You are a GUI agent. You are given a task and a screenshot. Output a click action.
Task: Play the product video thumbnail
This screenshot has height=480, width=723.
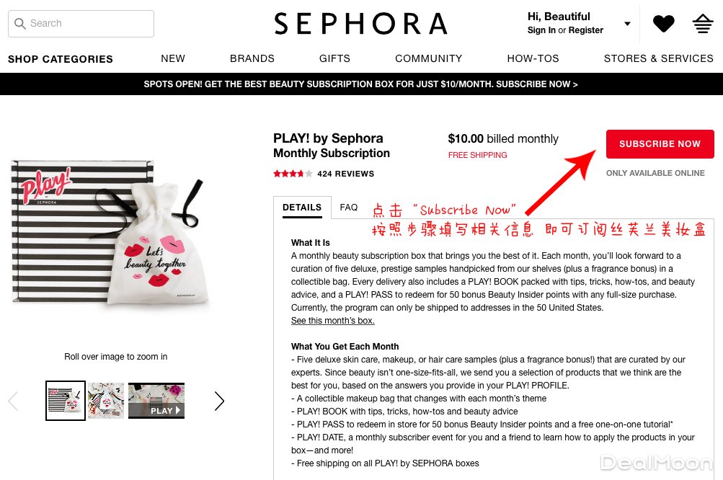(156, 400)
